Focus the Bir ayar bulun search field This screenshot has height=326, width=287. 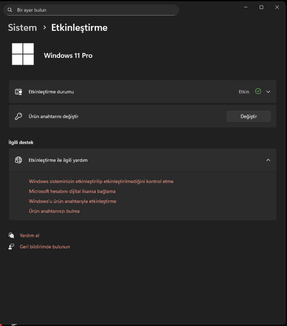pos(94,10)
